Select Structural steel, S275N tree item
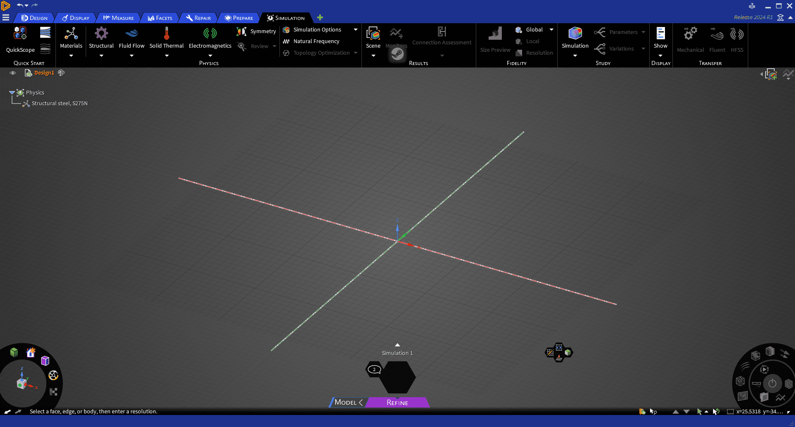 point(60,104)
